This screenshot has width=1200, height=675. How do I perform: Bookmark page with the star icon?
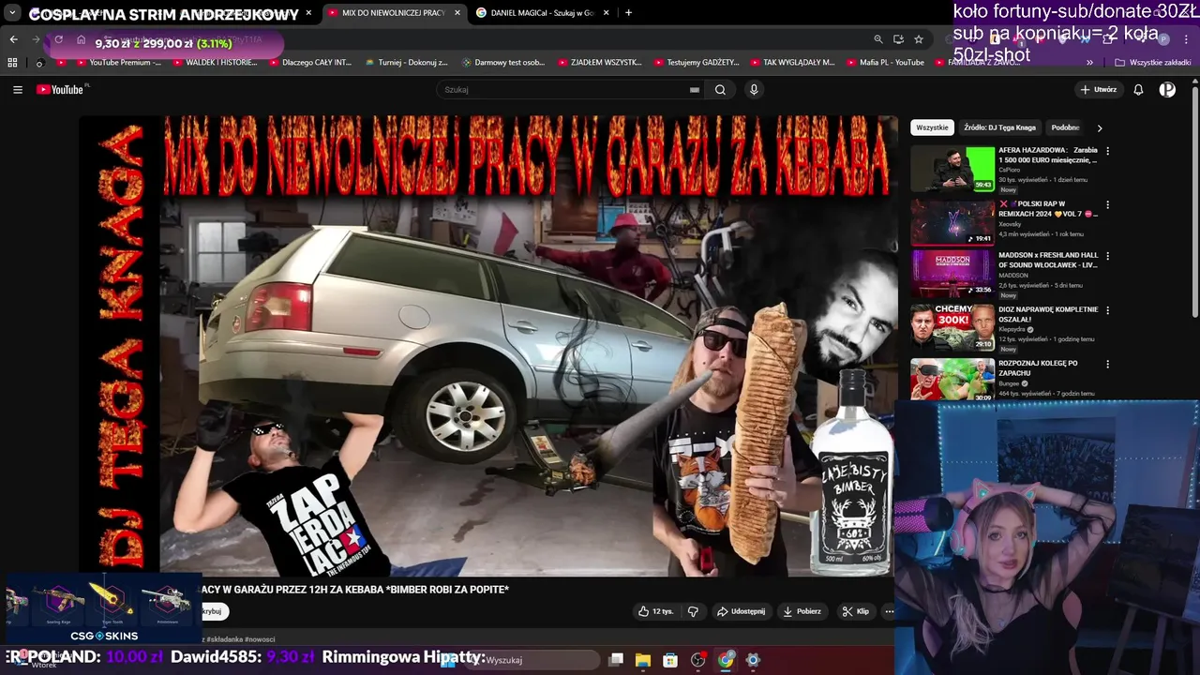click(x=919, y=39)
